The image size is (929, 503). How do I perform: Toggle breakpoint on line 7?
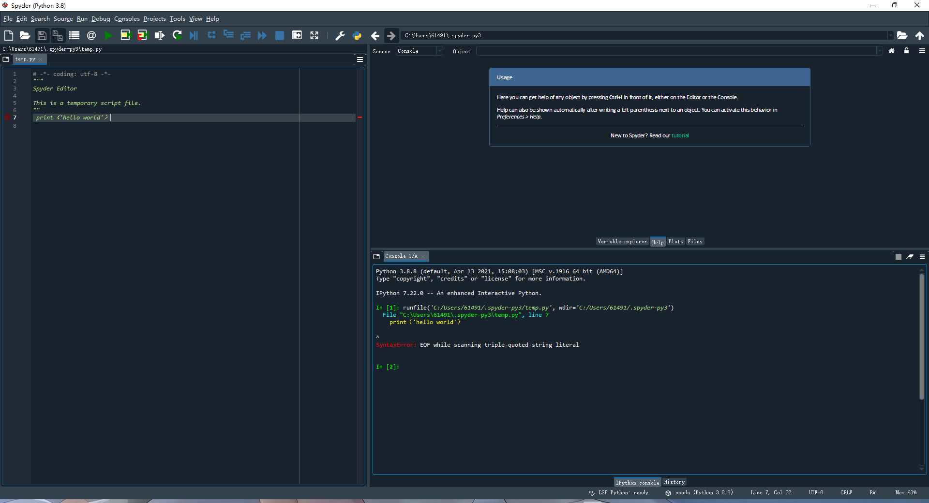pyautogui.click(x=8, y=118)
